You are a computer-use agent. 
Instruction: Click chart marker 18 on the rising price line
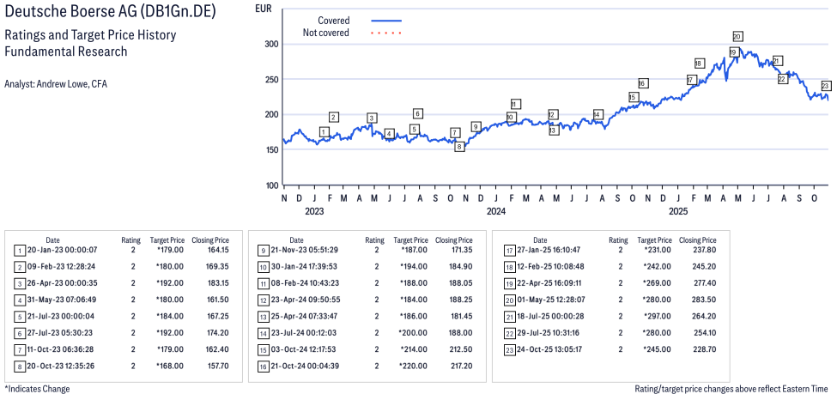699,64
